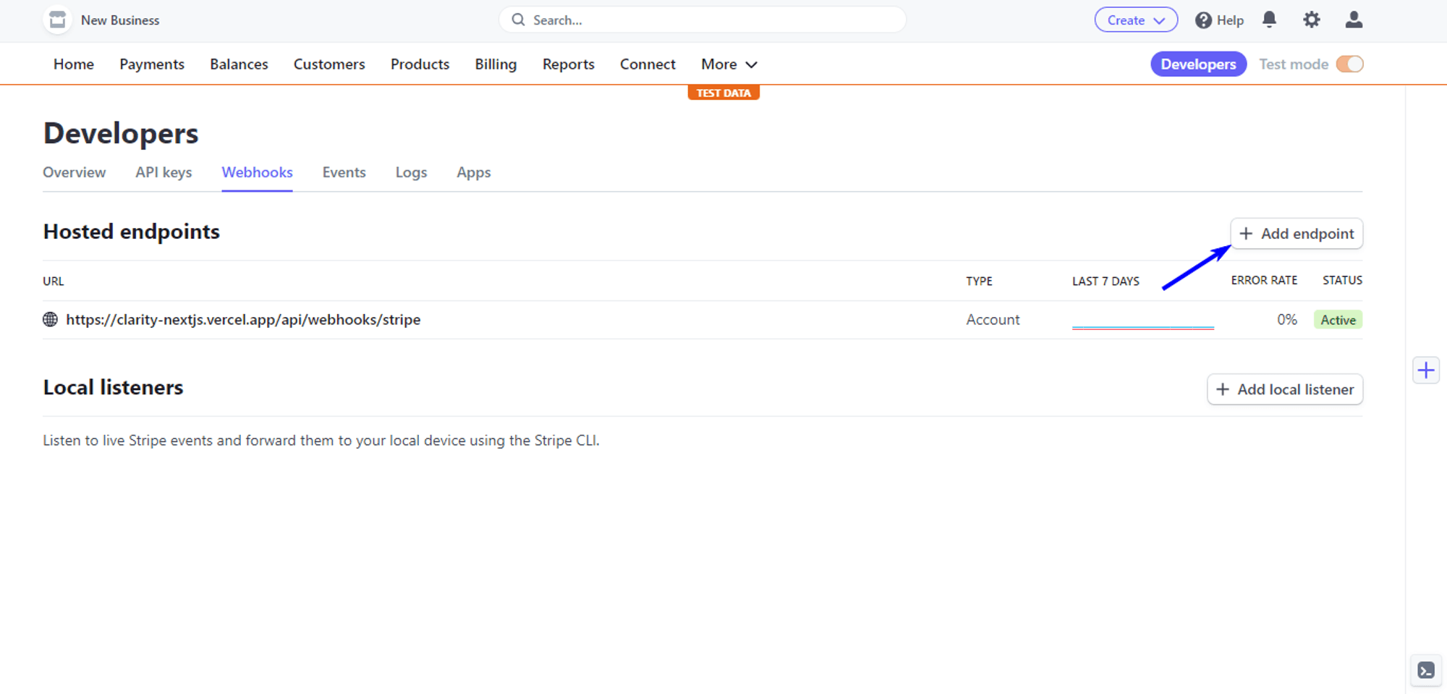This screenshot has height=694, width=1447.
Task: Switch to the Events tab
Action: [x=344, y=172]
